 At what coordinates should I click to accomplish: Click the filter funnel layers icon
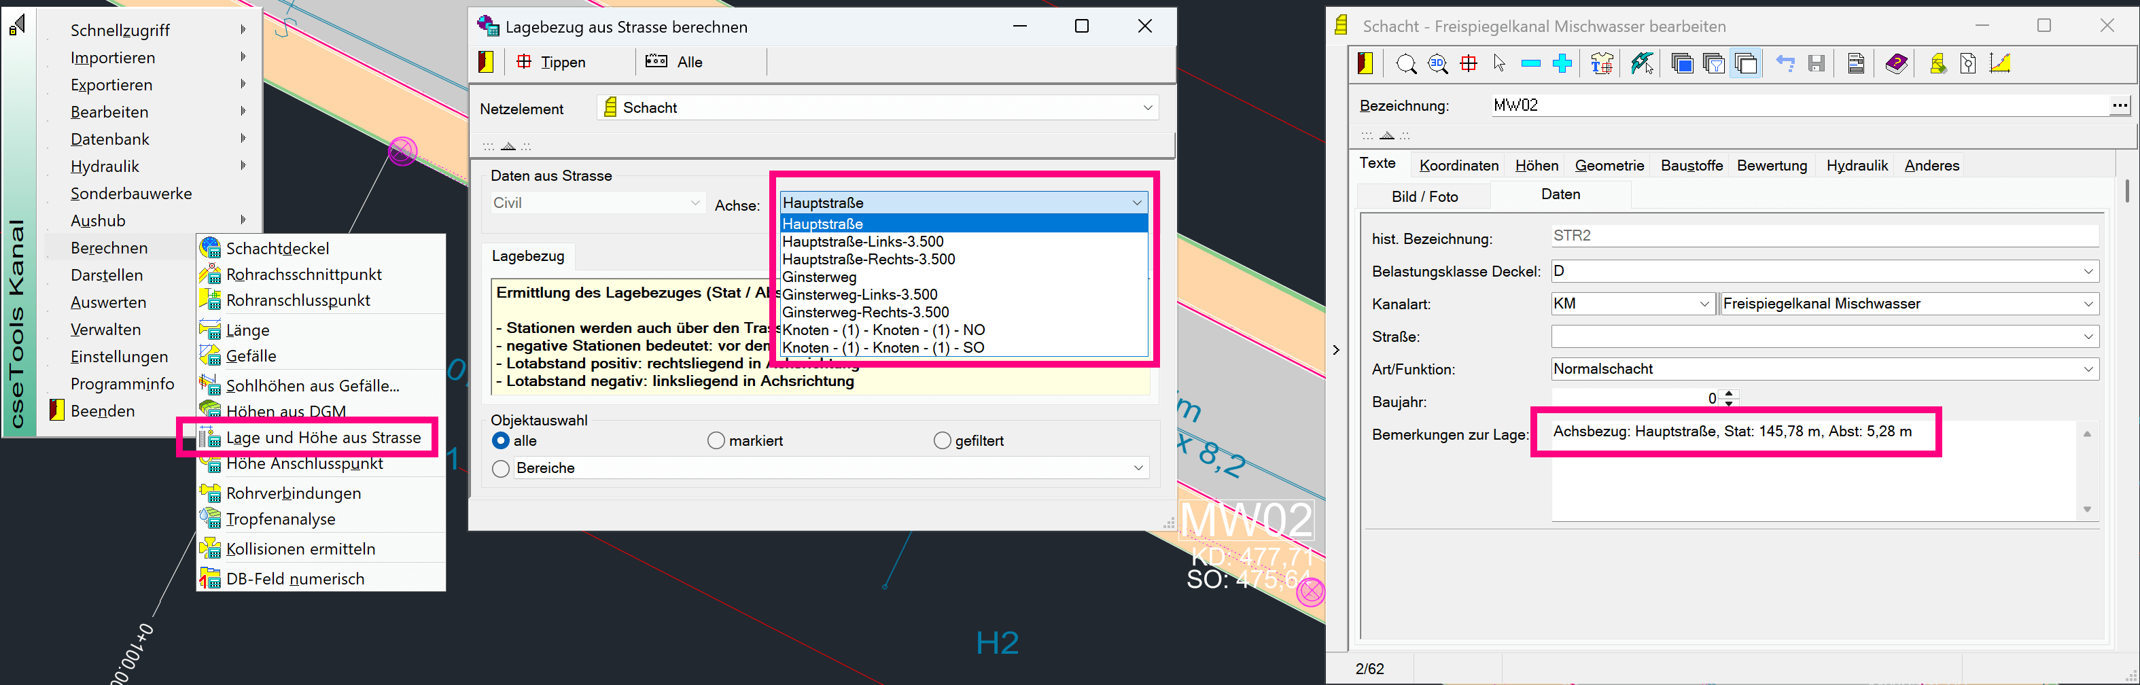point(1713,64)
